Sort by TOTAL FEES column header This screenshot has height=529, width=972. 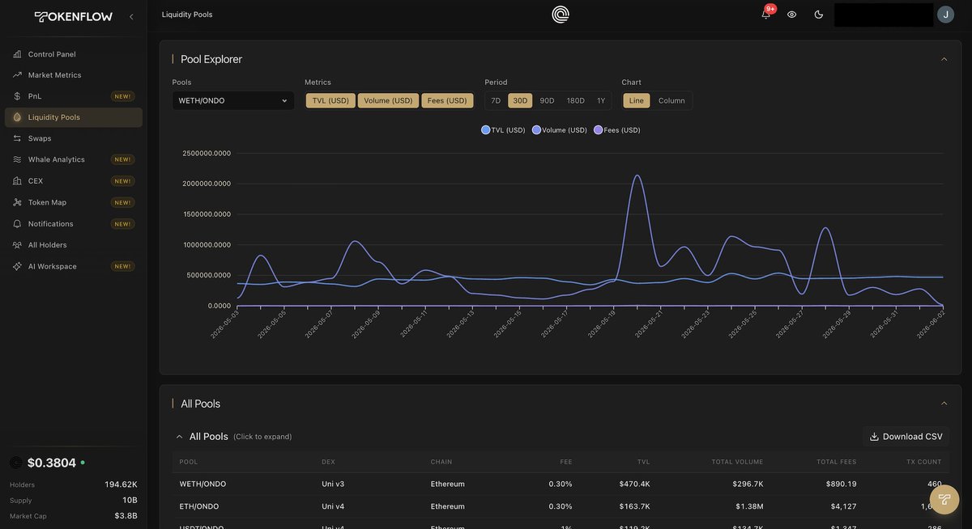(837, 462)
